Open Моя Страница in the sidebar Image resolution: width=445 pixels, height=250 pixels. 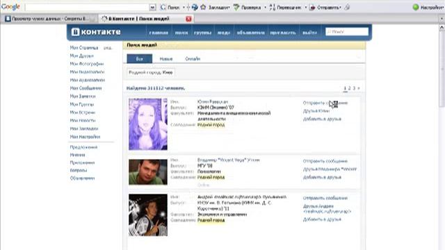(x=84, y=48)
